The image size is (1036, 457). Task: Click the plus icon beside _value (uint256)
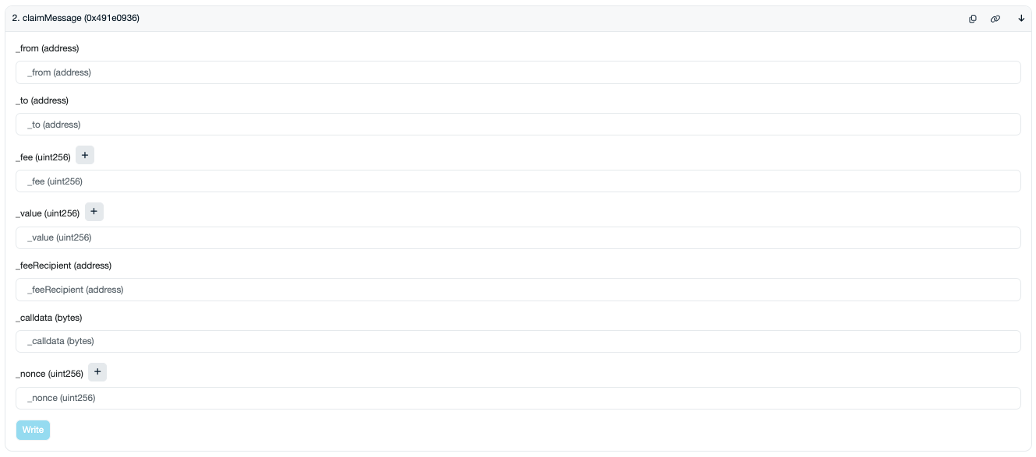pos(94,212)
